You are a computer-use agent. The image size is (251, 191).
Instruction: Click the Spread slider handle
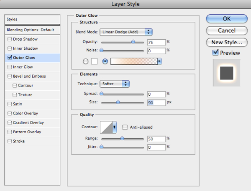(x=102, y=94)
